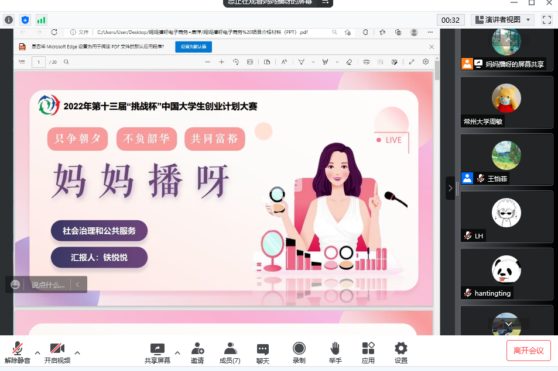Expand video options arrow beside 开启视频
The width and height of the screenshot is (558, 371).
point(77,352)
